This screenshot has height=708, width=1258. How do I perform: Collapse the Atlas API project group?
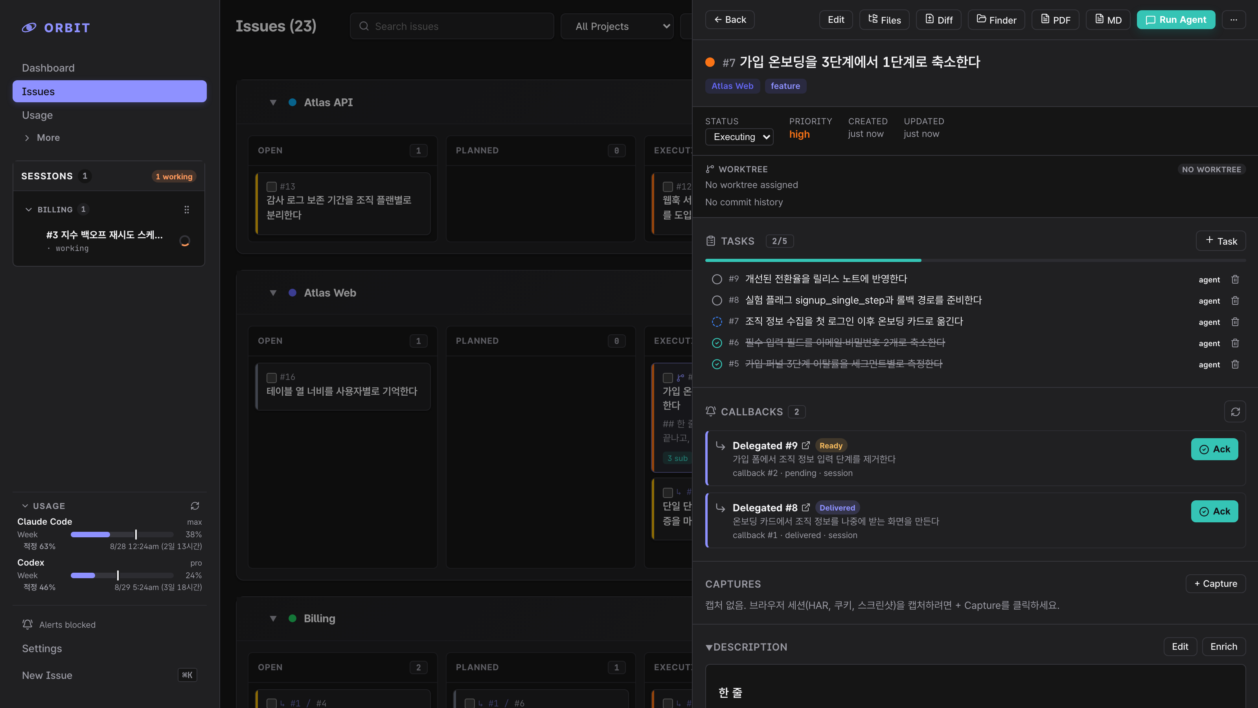(x=273, y=103)
